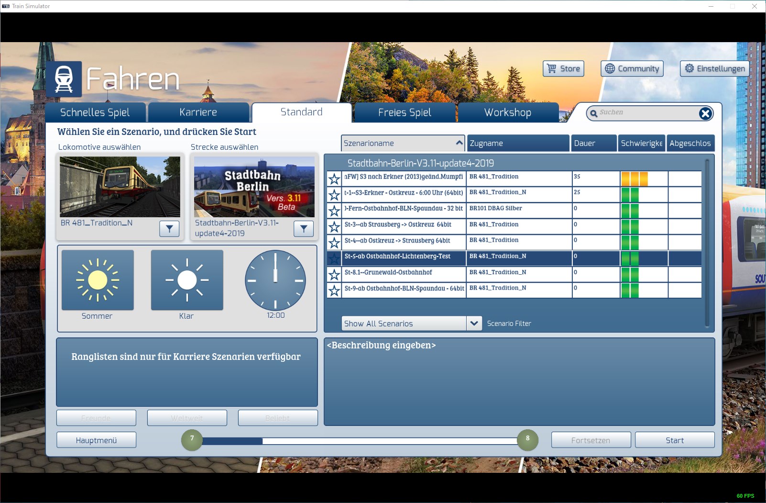766x503 pixels.
Task: Click difficulty bars of St-8.1 Grunewald scenario
Action: (x=630, y=274)
